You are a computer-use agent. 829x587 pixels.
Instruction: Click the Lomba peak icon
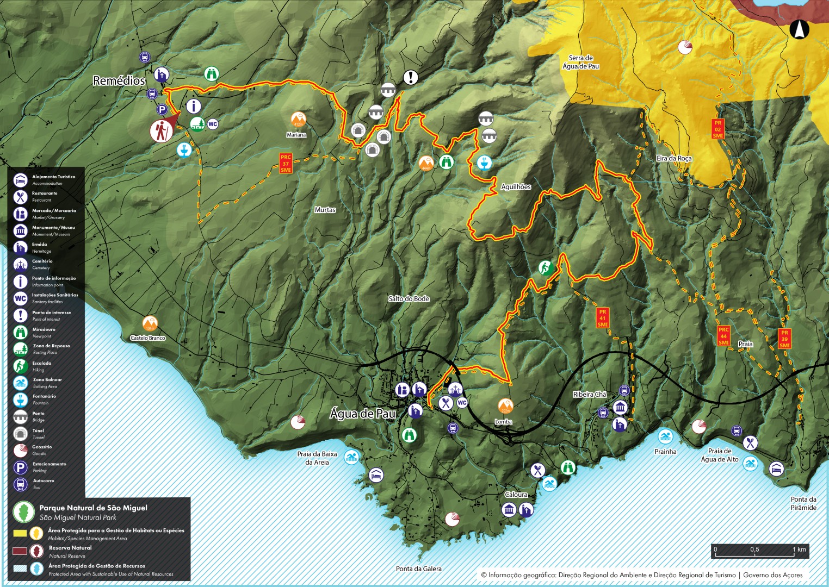pyautogui.click(x=505, y=407)
